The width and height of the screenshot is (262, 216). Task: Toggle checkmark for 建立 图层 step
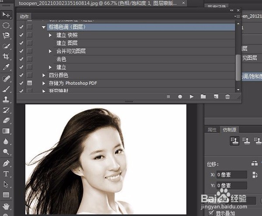[21, 43]
